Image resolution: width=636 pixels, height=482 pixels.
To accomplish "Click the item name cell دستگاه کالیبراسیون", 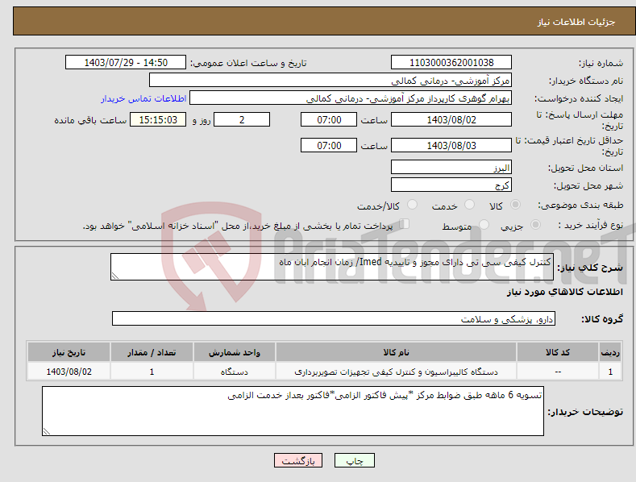I will [x=396, y=372].
